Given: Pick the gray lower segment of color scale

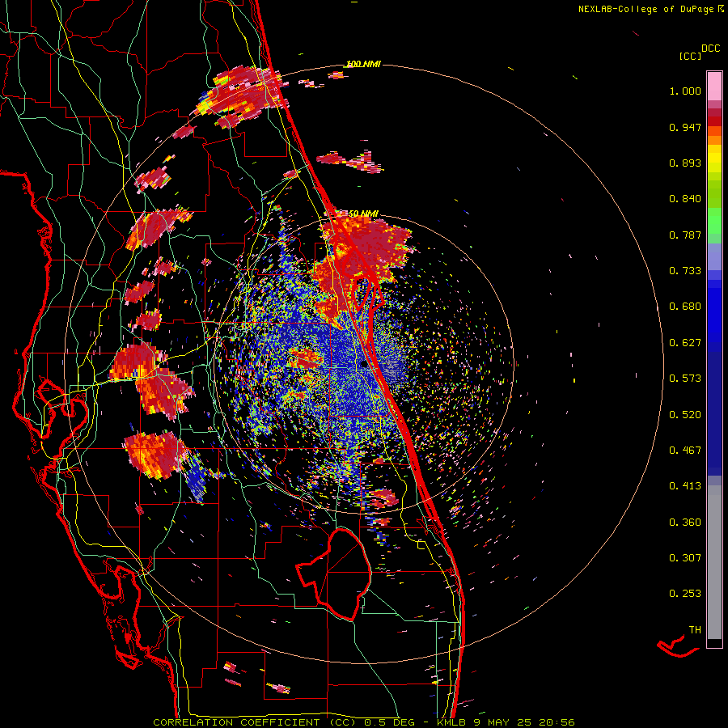Looking at the screenshot, I should pos(714,562).
